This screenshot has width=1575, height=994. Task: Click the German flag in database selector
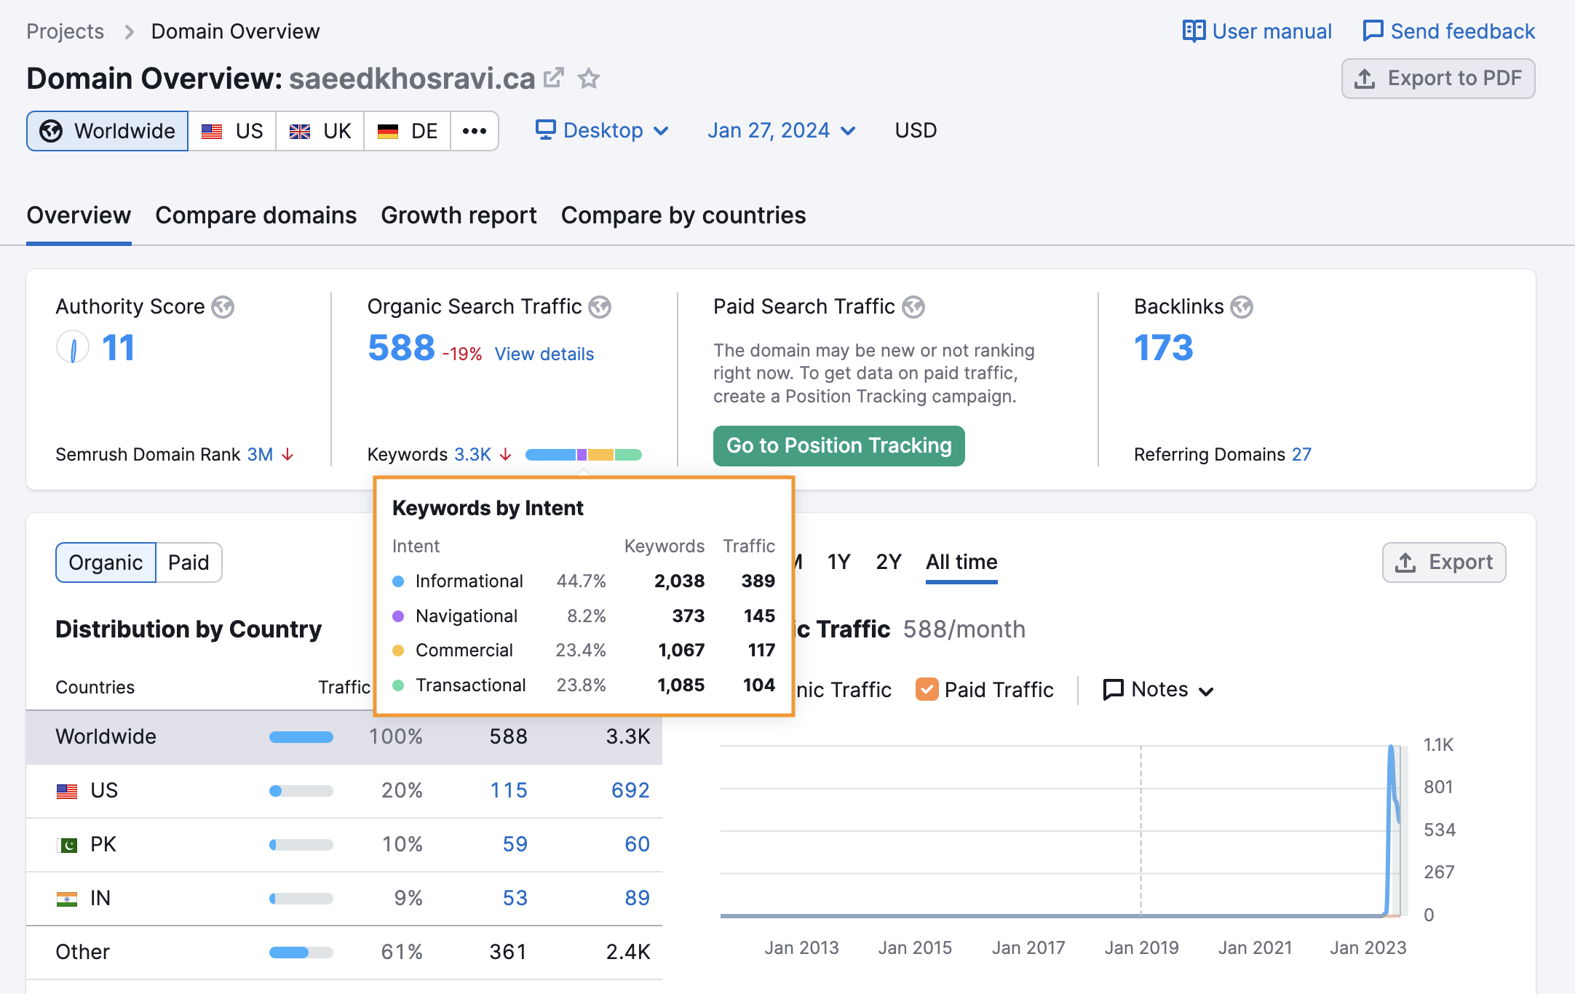[x=388, y=132]
